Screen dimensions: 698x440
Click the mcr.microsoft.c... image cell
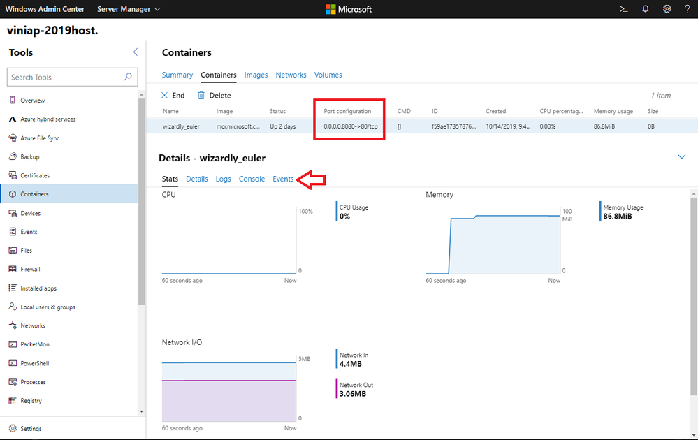pos(238,126)
